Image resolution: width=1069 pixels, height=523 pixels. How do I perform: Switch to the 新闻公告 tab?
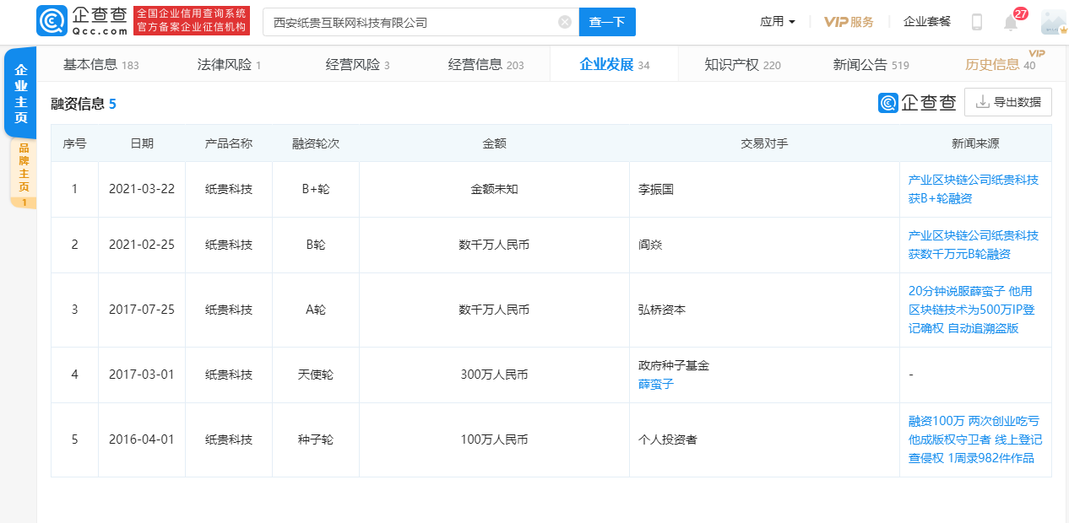coord(871,64)
